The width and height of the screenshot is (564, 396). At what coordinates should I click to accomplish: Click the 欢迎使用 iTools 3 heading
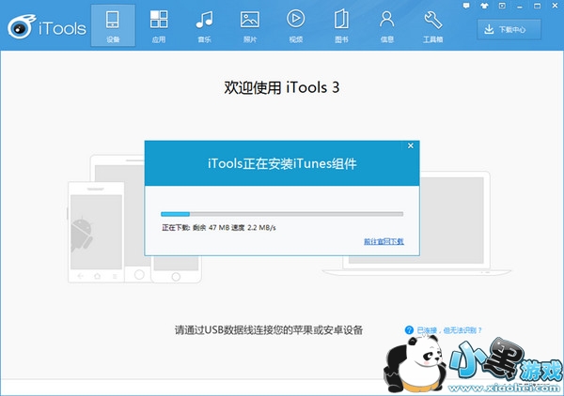pos(282,87)
